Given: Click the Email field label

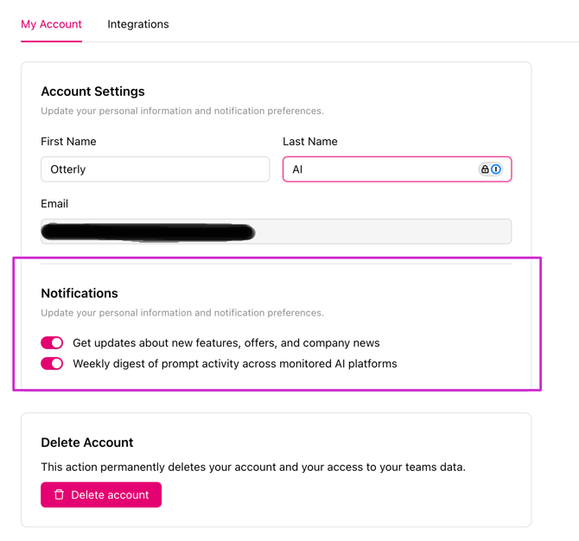Looking at the screenshot, I should click(x=54, y=204).
